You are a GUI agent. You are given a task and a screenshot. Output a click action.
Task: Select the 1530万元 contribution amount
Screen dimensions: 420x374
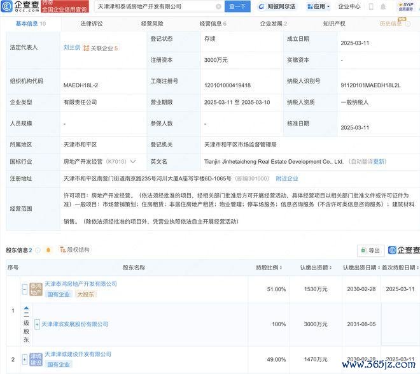pos(316,289)
